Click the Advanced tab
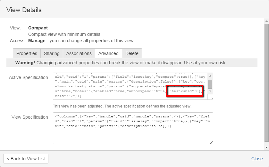The image size is (269, 167). point(108,53)
